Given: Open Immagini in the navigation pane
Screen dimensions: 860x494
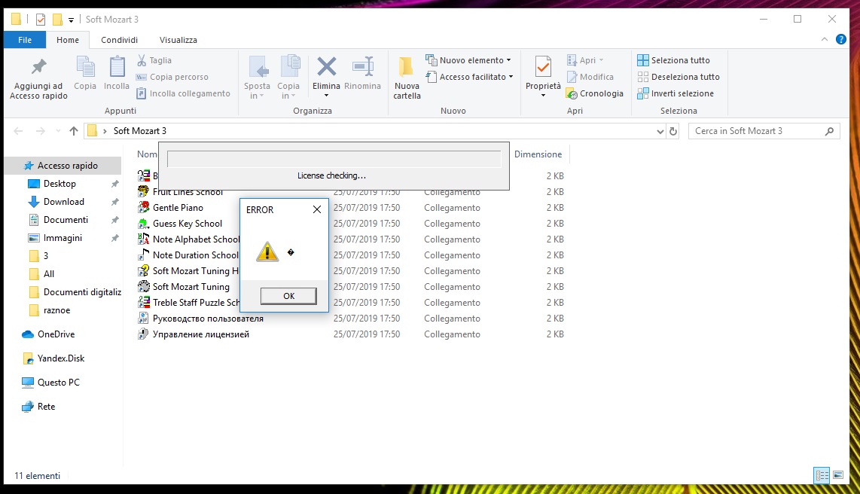Looking at the screenshot, I should tap(63, 238).
